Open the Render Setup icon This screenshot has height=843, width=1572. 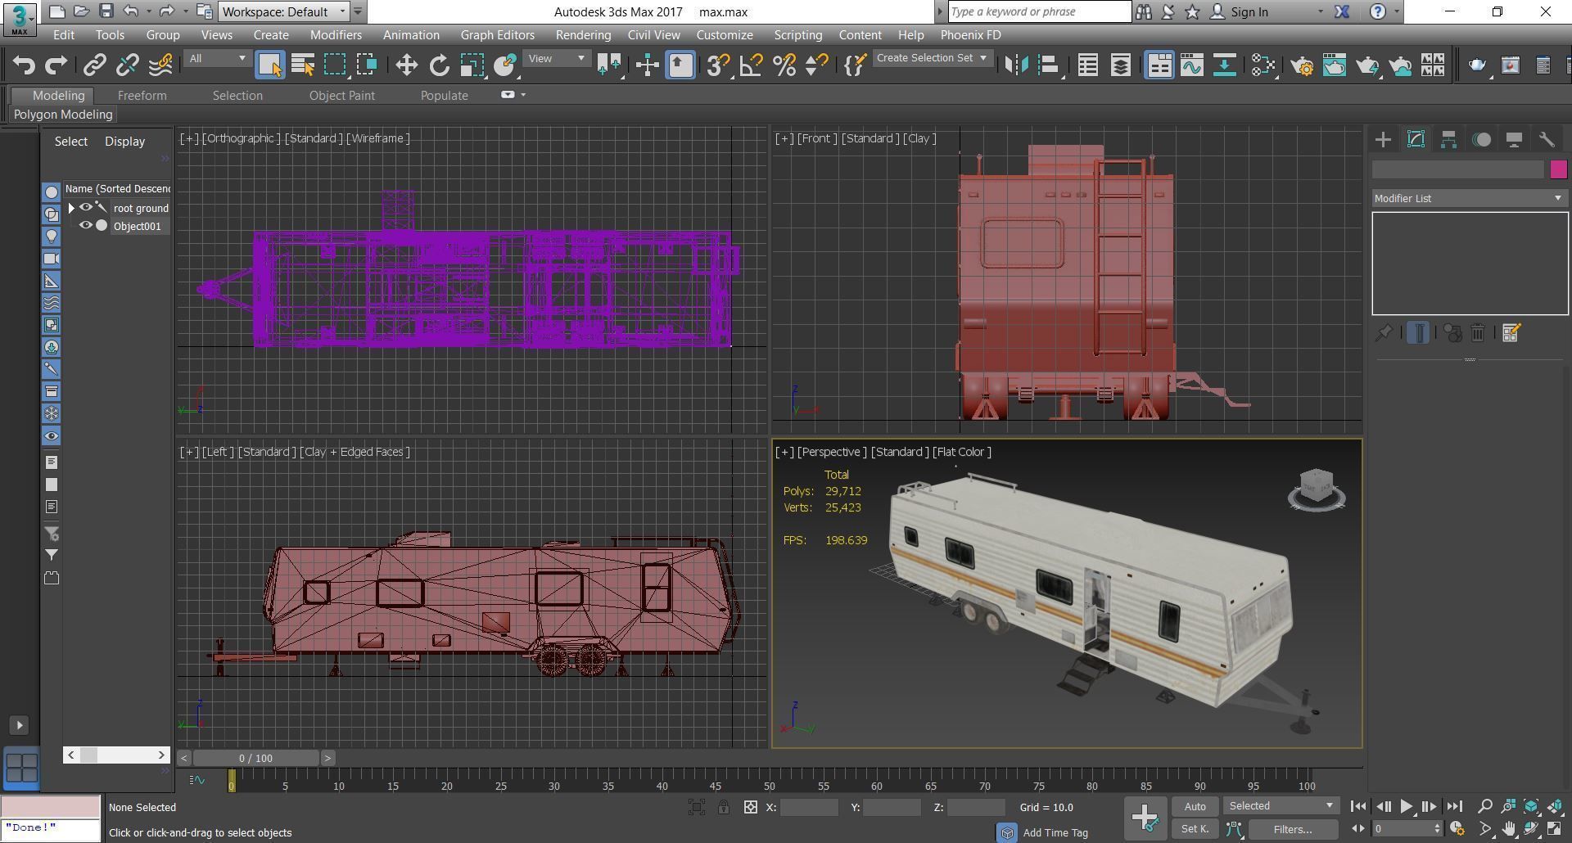click(x=1303, y=65)
